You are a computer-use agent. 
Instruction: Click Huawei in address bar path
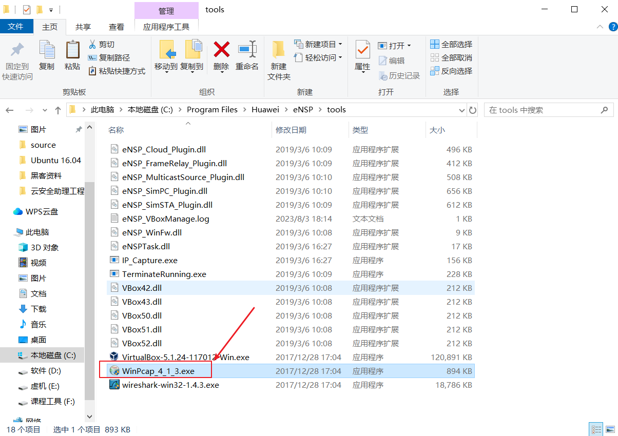(265, 110)
